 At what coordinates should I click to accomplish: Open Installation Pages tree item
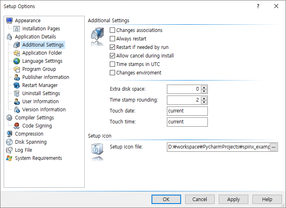pyautogui.click(x=41, y=29)
